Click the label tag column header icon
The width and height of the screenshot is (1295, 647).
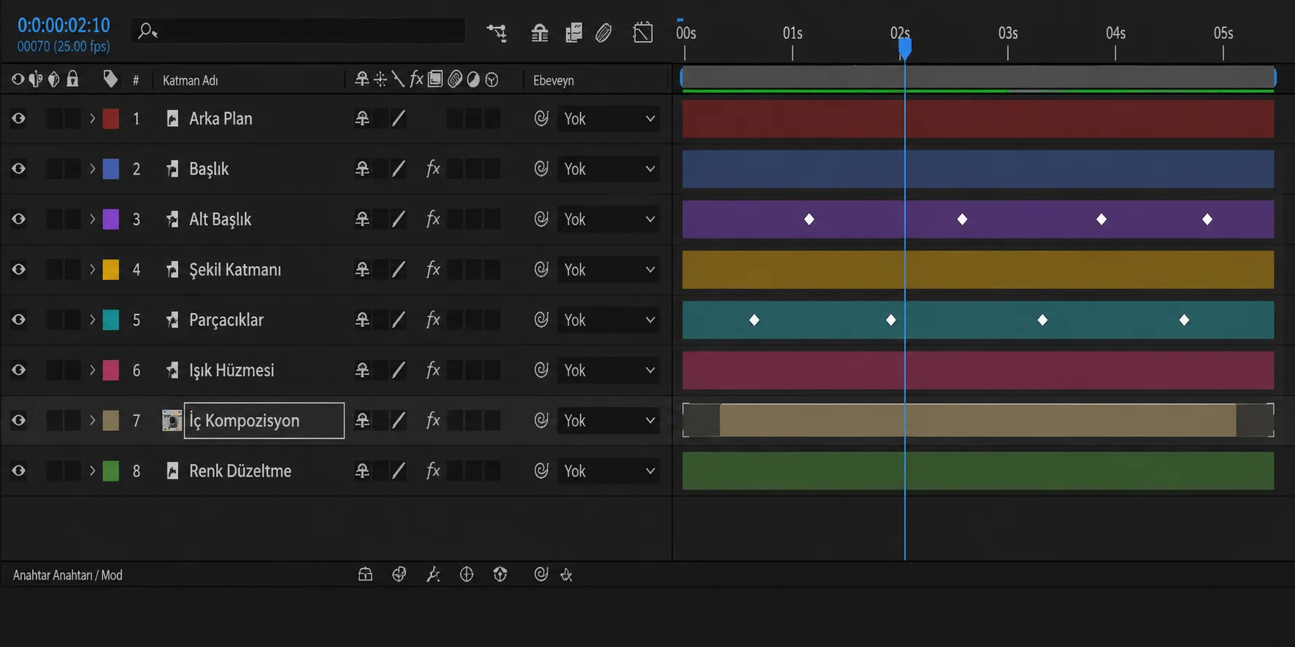click(x=110, y=79)
